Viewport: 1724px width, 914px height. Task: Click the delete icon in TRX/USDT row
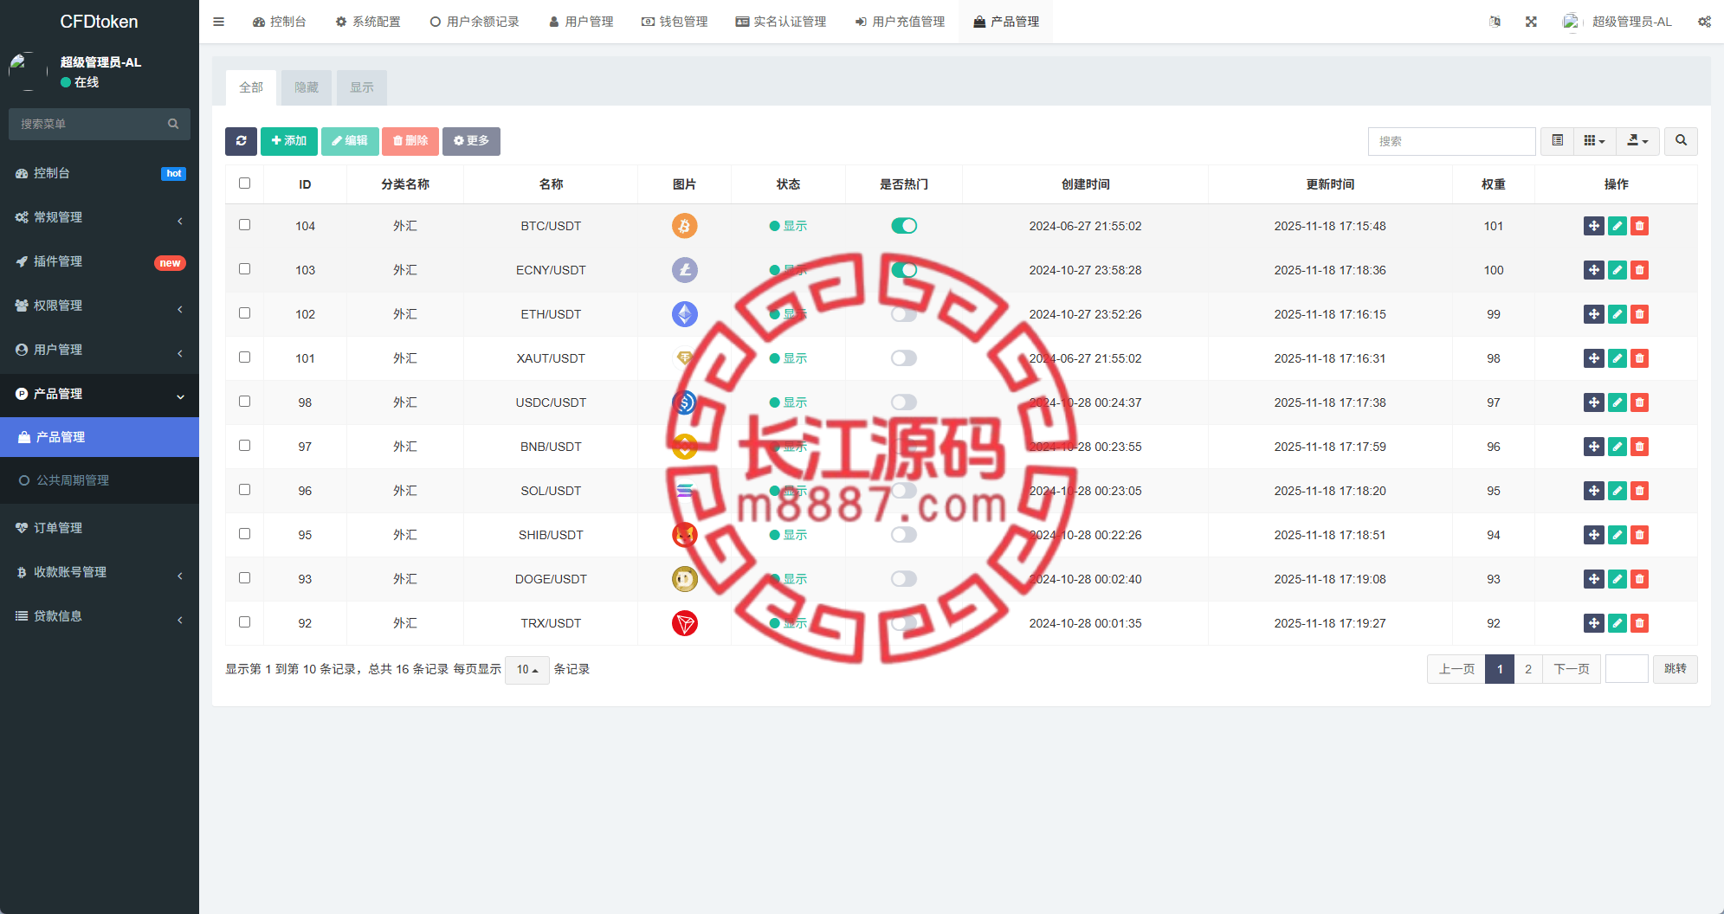coord(1639,623)
